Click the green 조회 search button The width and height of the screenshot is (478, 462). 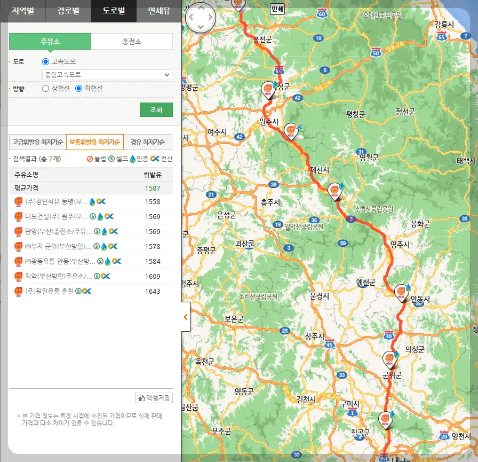tap(156, 109)
